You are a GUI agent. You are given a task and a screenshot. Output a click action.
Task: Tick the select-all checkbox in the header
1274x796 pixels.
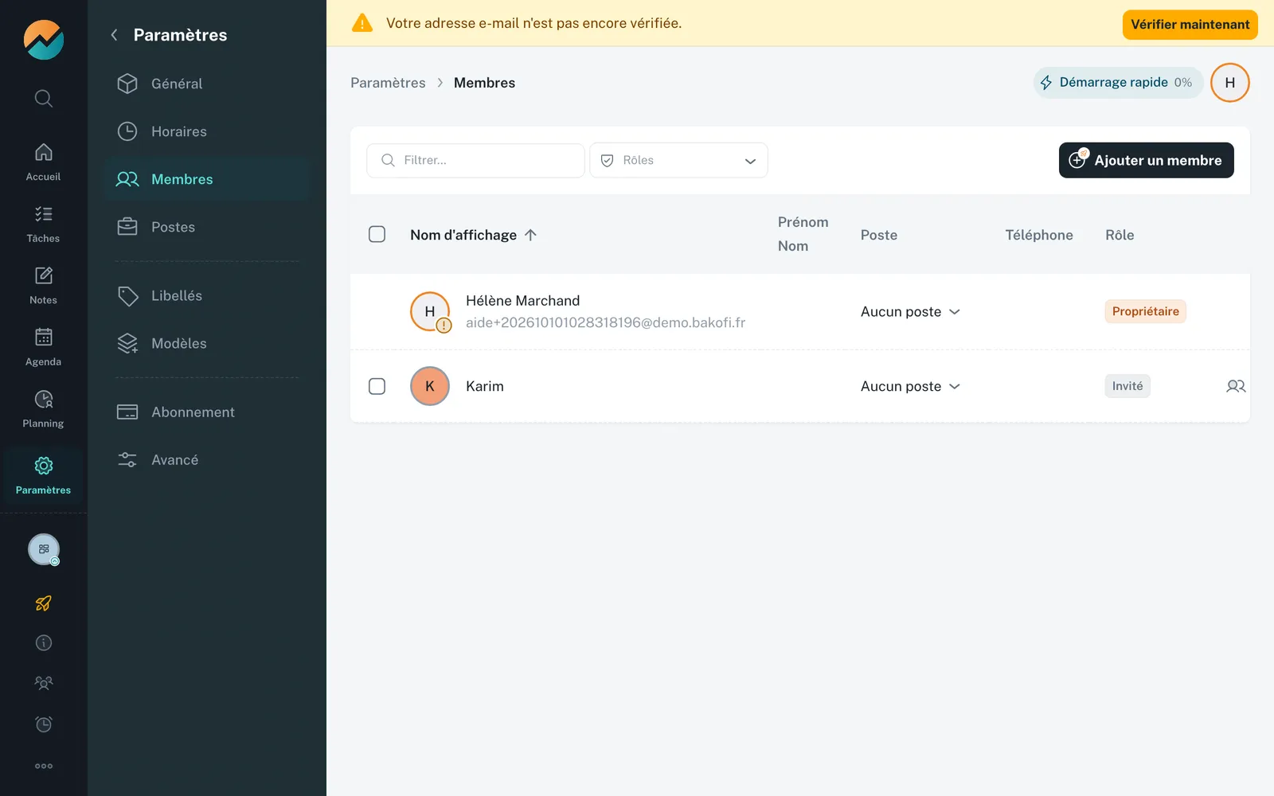[x=377, y=234]
